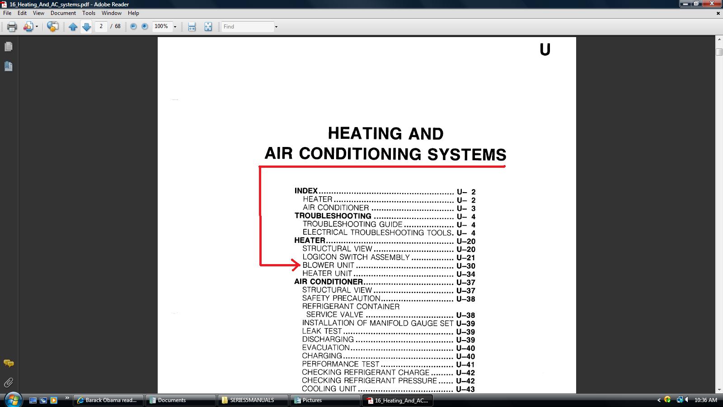Open the Comments panel icon

[9, 363]
